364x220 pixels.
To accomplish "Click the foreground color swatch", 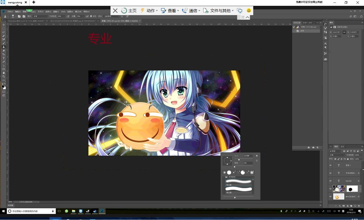I will (3, 86).
